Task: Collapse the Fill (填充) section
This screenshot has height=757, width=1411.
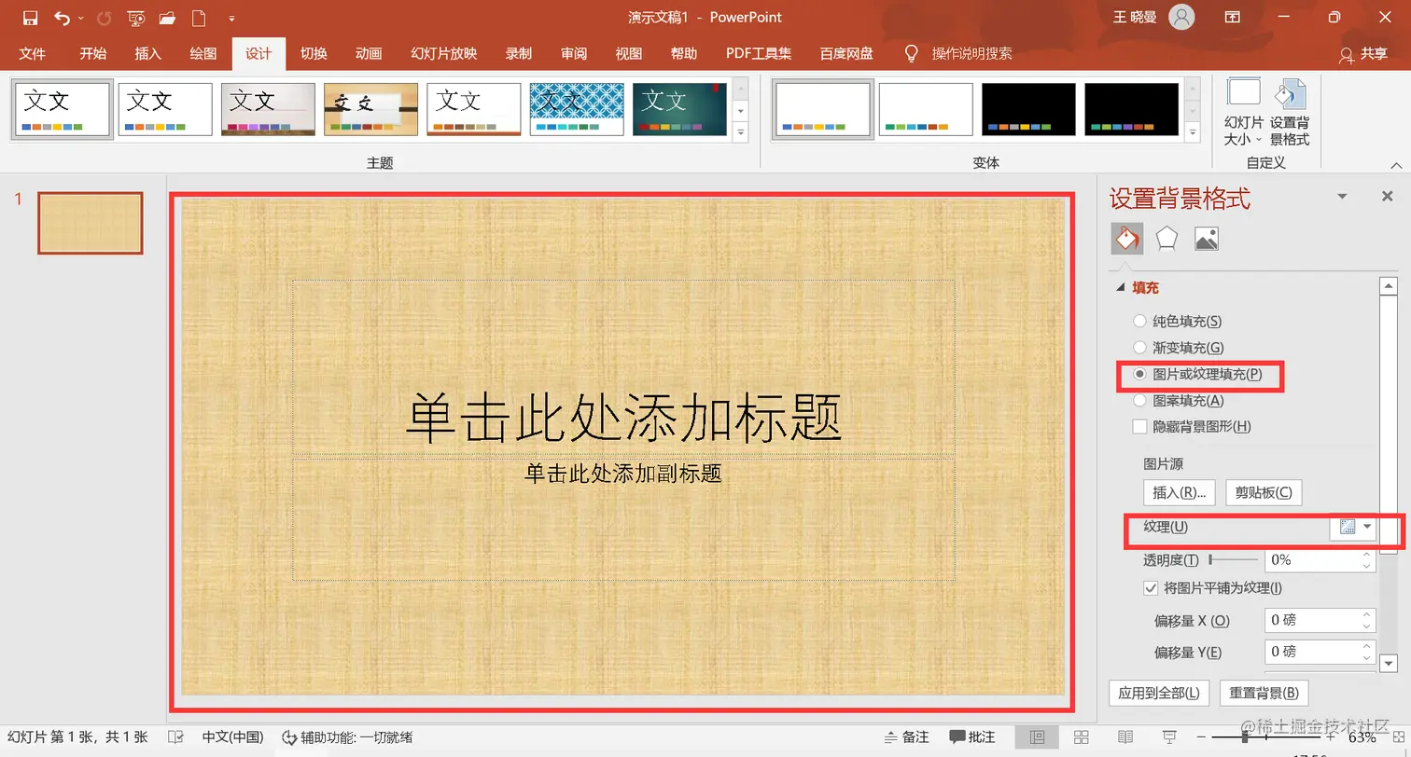Action: [1121, 288]
